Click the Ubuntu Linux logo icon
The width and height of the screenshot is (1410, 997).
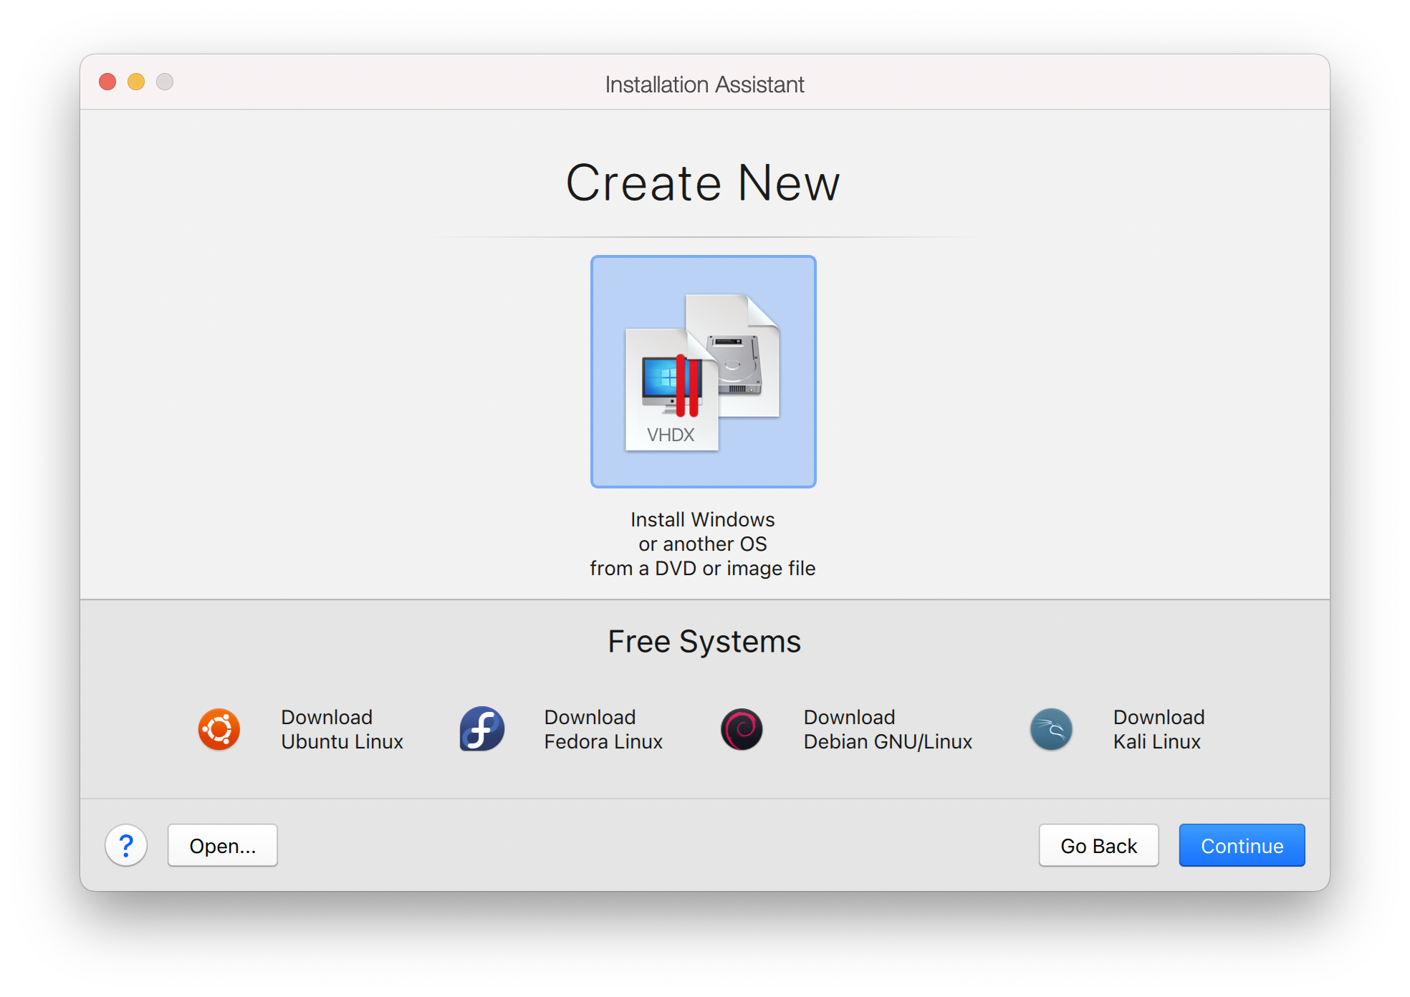pos(219,729)
